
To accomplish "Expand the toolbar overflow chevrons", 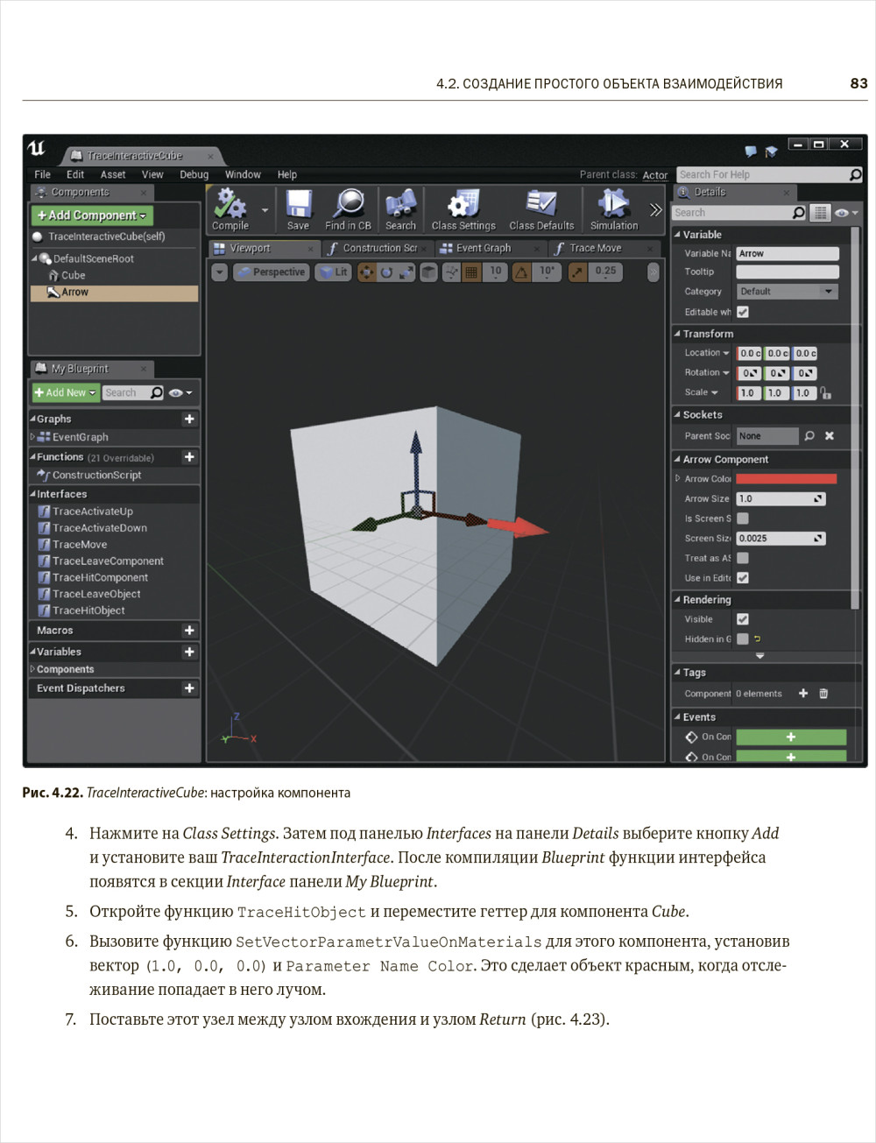I will point(655,210).
